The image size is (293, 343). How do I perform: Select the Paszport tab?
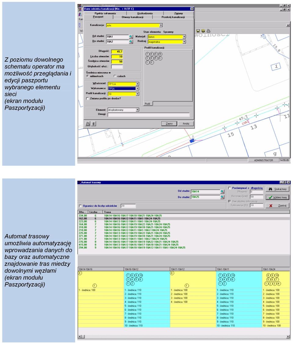pos(98,17)
